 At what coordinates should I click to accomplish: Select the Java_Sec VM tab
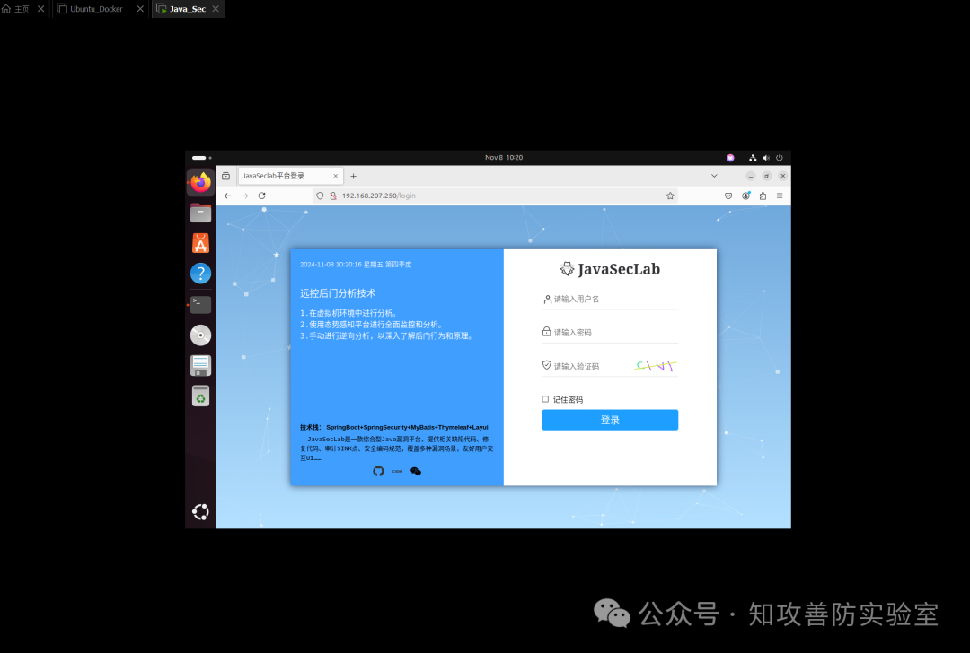coord(188,9)
